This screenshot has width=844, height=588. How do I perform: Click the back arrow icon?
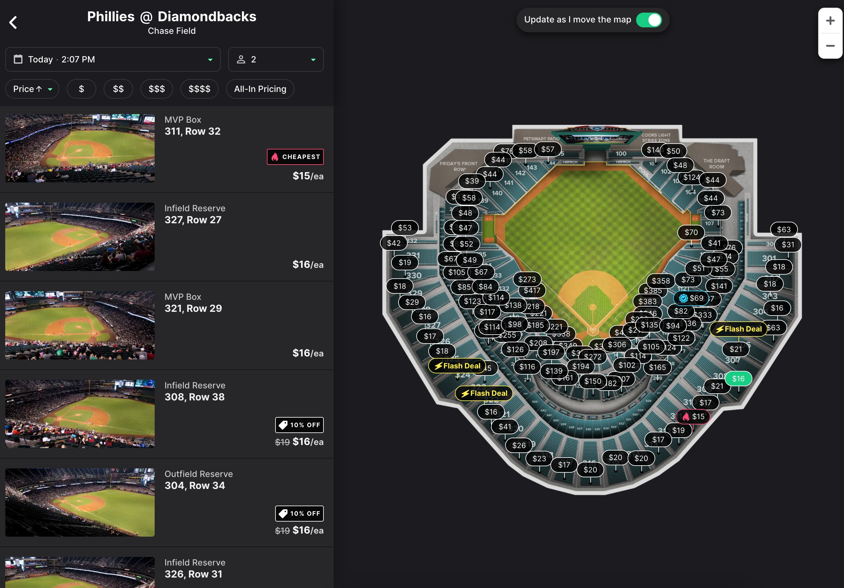click(13, 22)
